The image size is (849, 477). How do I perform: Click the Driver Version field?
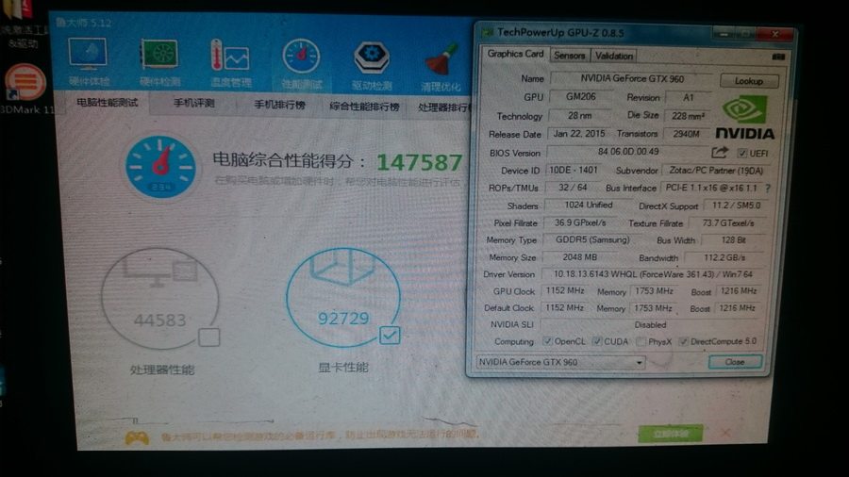pos(653,274)
